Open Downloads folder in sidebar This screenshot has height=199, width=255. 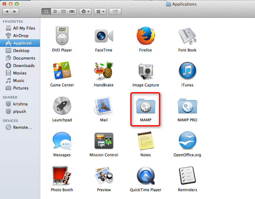click(20, 66)
